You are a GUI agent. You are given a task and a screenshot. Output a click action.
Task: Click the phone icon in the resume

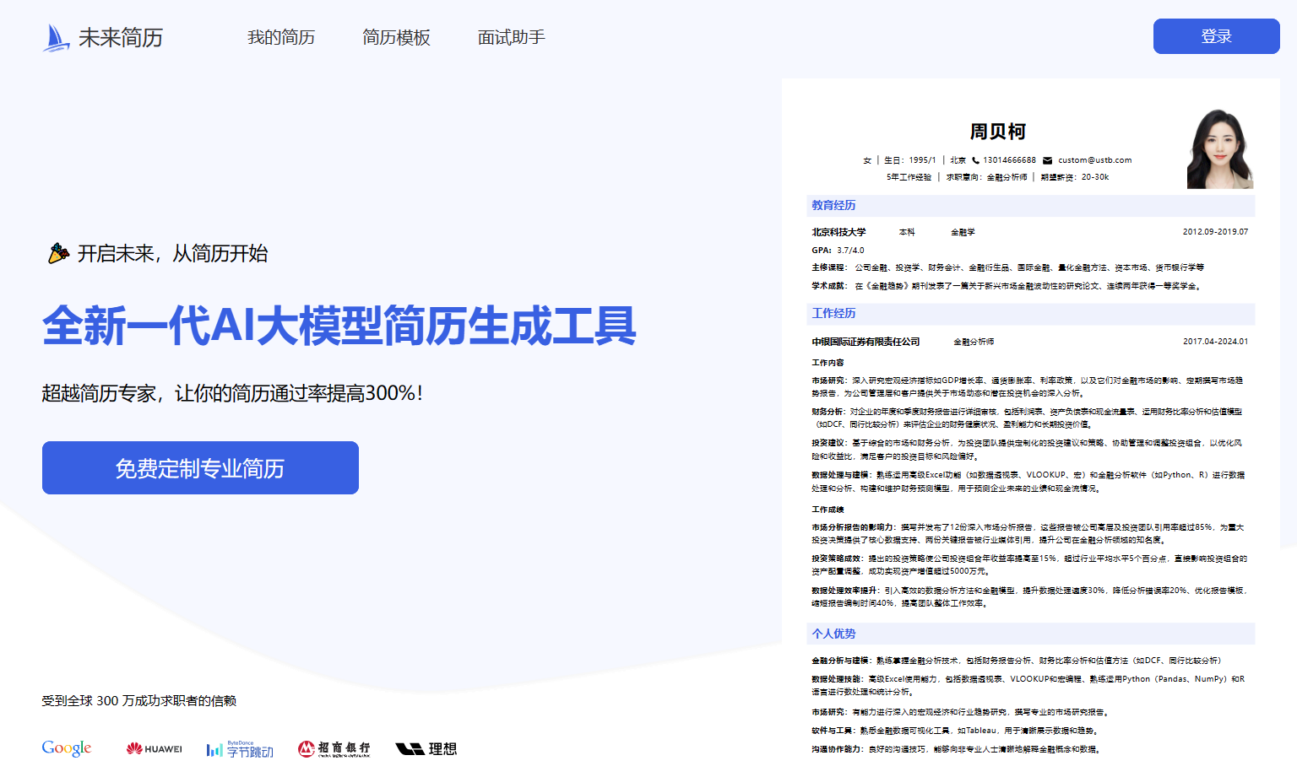pyautogui.click(x=975, y=160)
